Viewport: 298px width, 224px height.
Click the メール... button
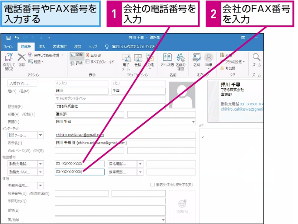pos(22,135)
